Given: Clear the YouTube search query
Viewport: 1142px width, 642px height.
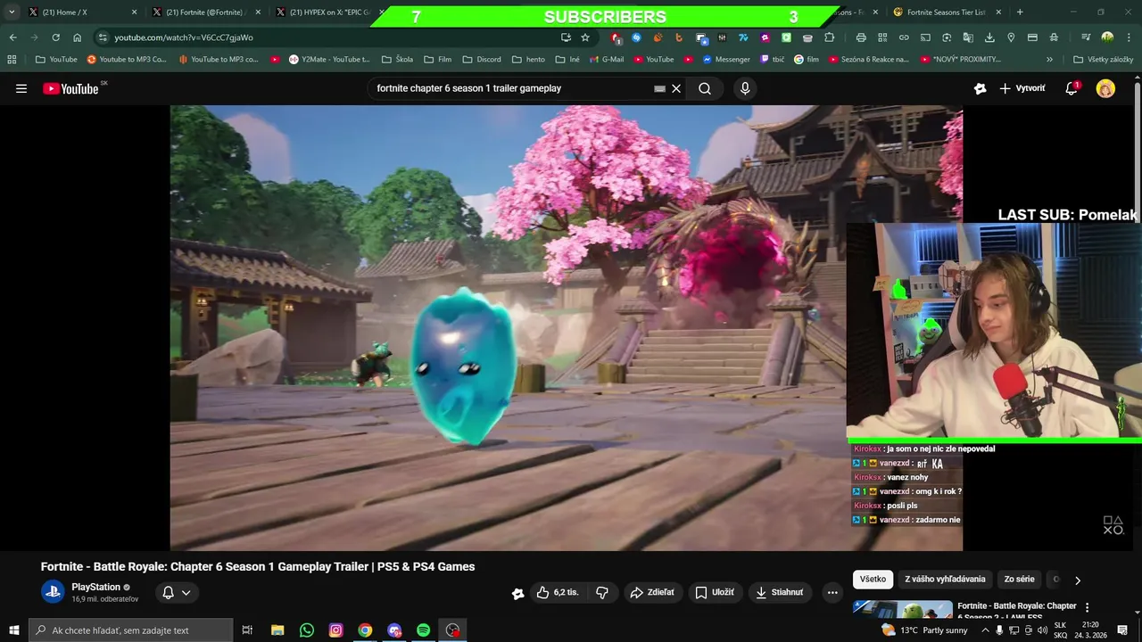Looking at the screenshot, I should 676,88.
